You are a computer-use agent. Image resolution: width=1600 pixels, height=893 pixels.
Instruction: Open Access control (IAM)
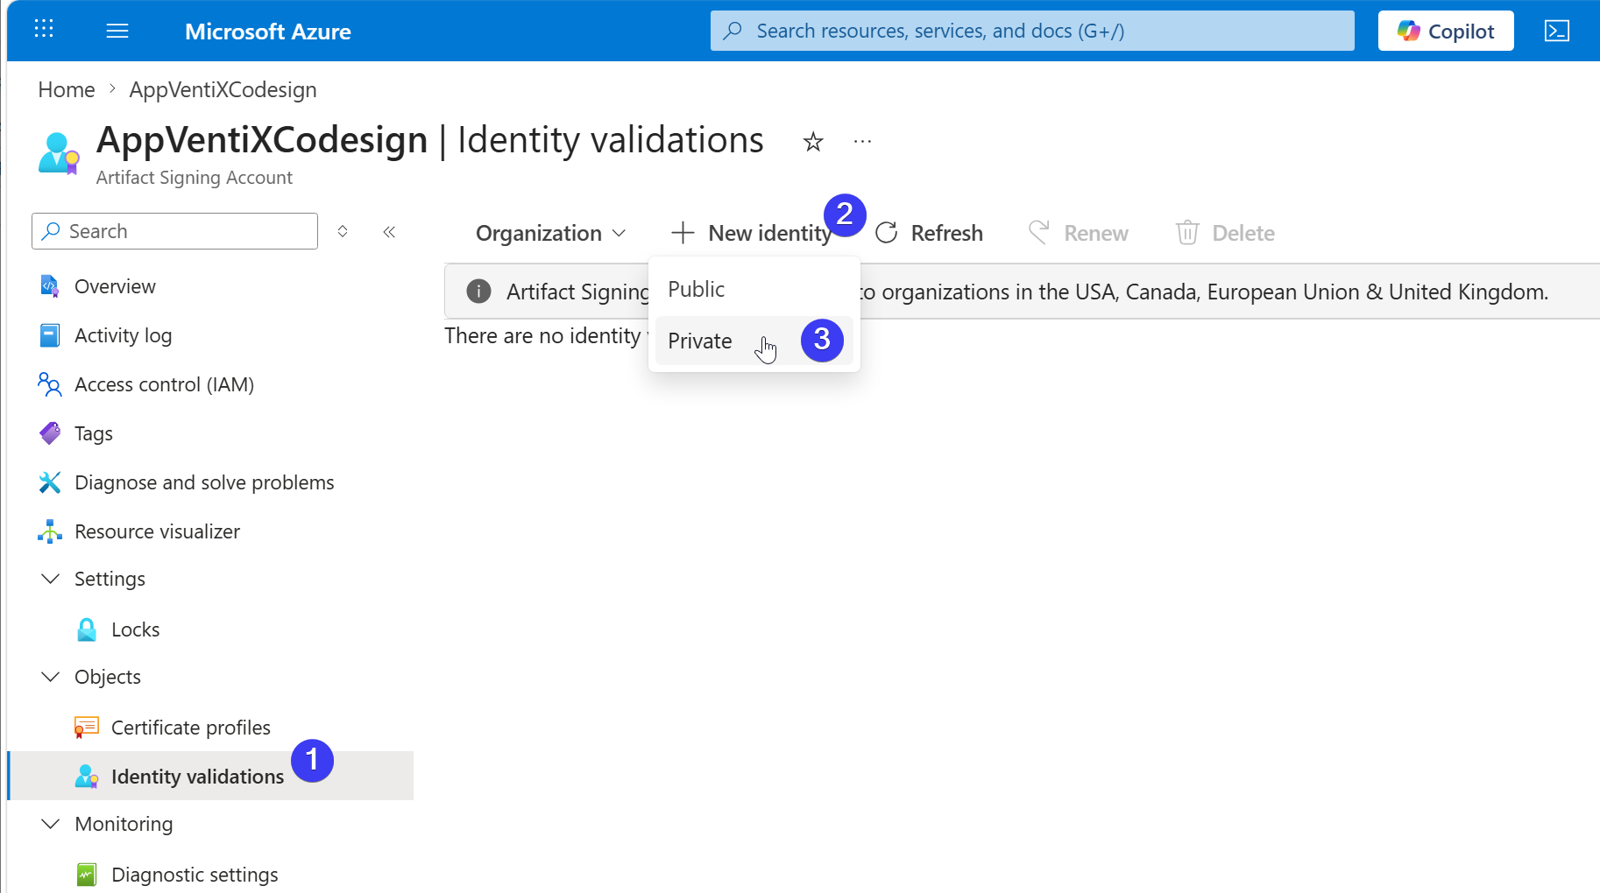pyautogui.click(x=164, y=384)
